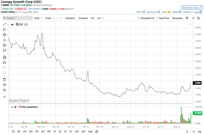Select the 6M range

pyautogui.click(x=43, y=132)
